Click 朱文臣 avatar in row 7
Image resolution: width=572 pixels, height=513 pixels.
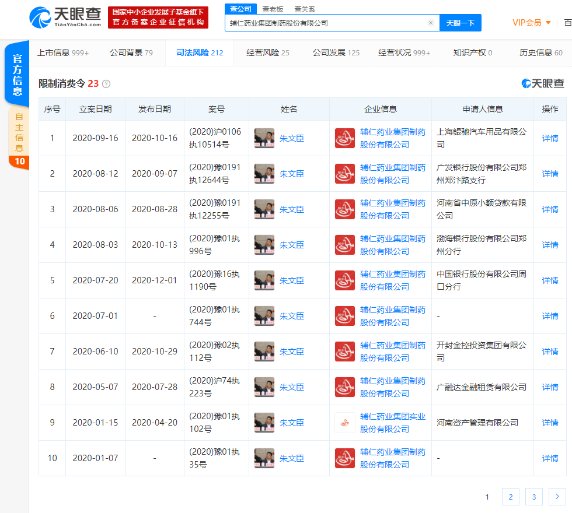(x=264, y=352)
